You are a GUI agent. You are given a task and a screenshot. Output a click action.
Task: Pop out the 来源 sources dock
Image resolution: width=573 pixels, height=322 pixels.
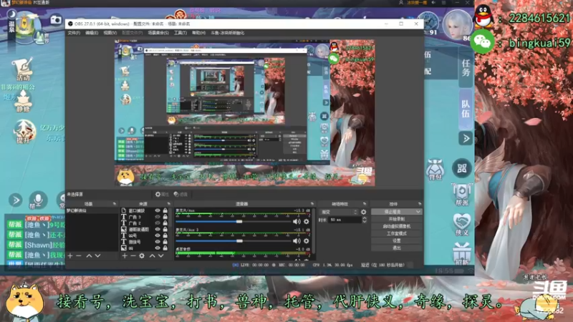169,204
